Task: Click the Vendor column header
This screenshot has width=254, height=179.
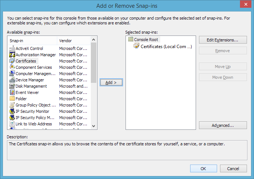Action: tap(73, 40)
